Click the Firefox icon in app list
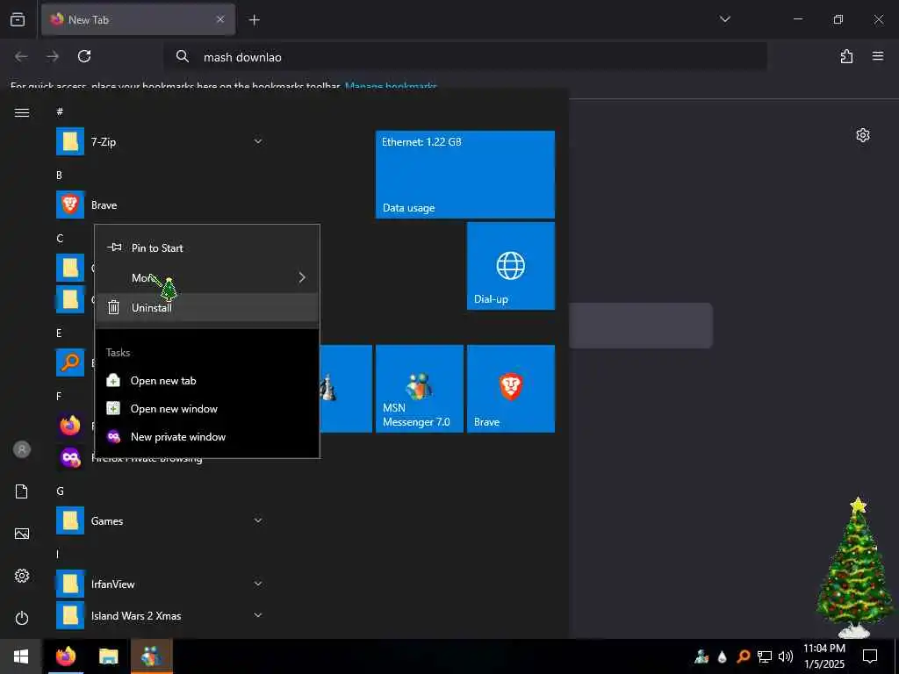 [70, 426]
